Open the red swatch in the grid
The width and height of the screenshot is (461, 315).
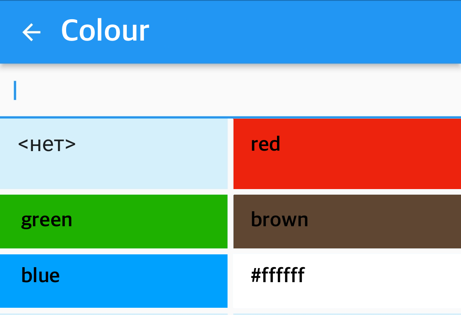[347, 154]
